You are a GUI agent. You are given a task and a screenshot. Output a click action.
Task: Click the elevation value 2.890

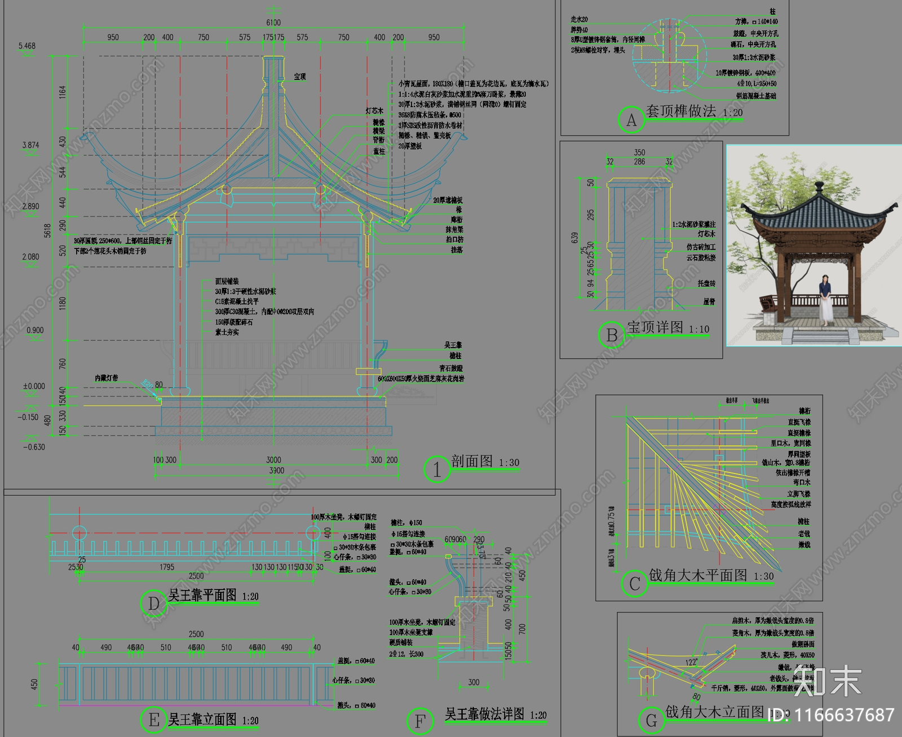[x=30, y=206]
